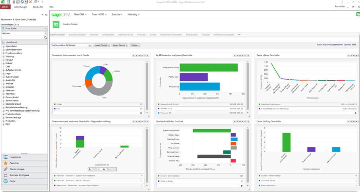
Task: Click the green E-Mail legend swatch
Action: click(55, 104)
